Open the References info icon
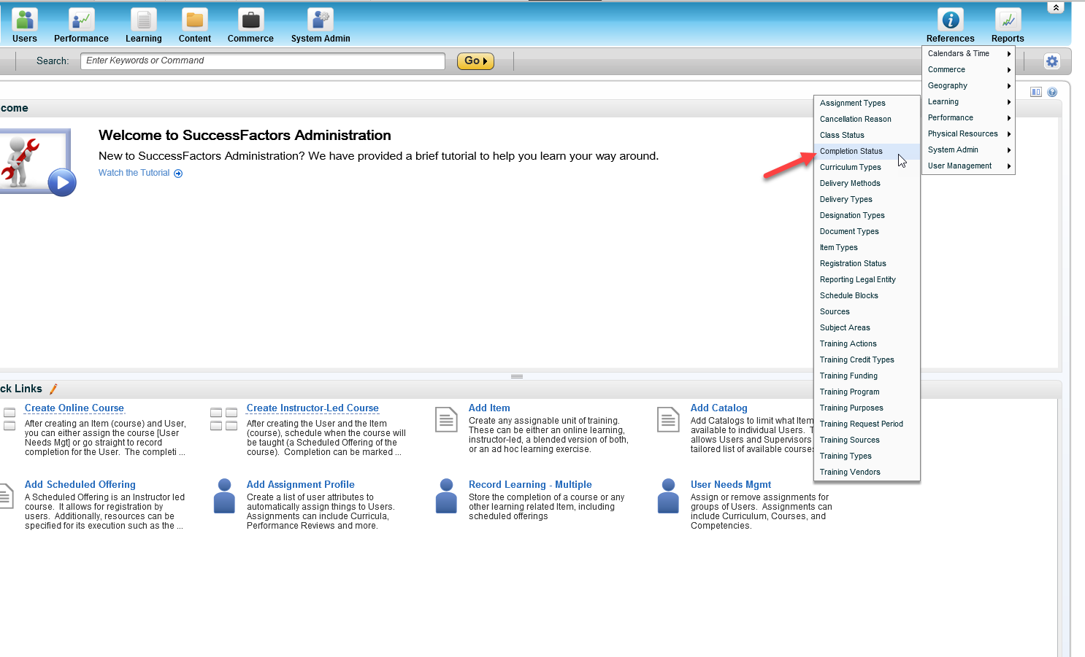The height and width of the screenshot is (657, 1085). coord(950,20)
